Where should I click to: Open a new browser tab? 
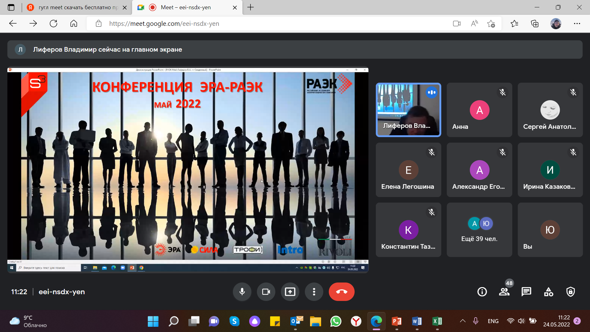coord(250,7)
